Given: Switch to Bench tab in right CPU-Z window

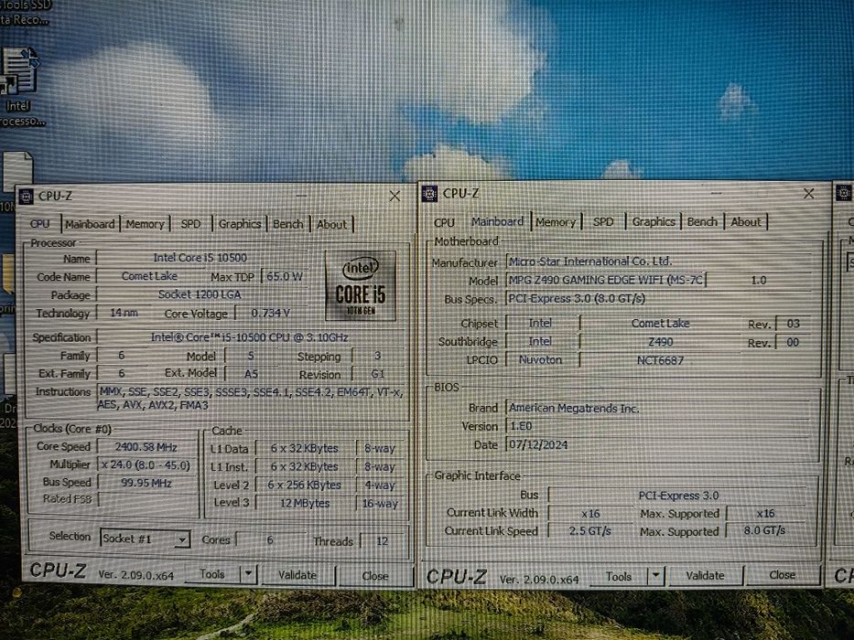Looking at the screenshot, I should pyautogui.click(x=702, y=222).
